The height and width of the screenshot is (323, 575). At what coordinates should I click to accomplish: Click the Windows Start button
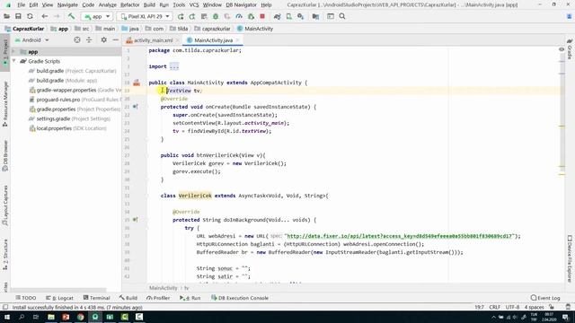point(7,317)
